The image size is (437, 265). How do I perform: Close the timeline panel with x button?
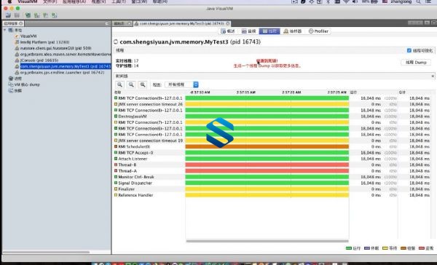(x=433, y=76)
